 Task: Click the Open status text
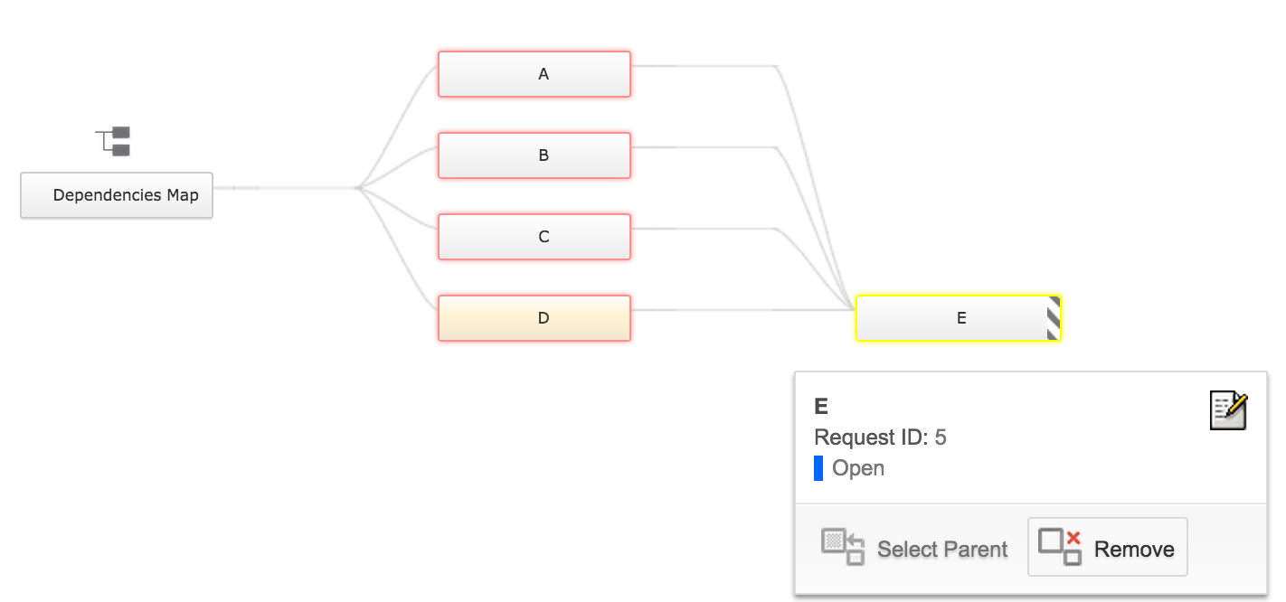858,468
